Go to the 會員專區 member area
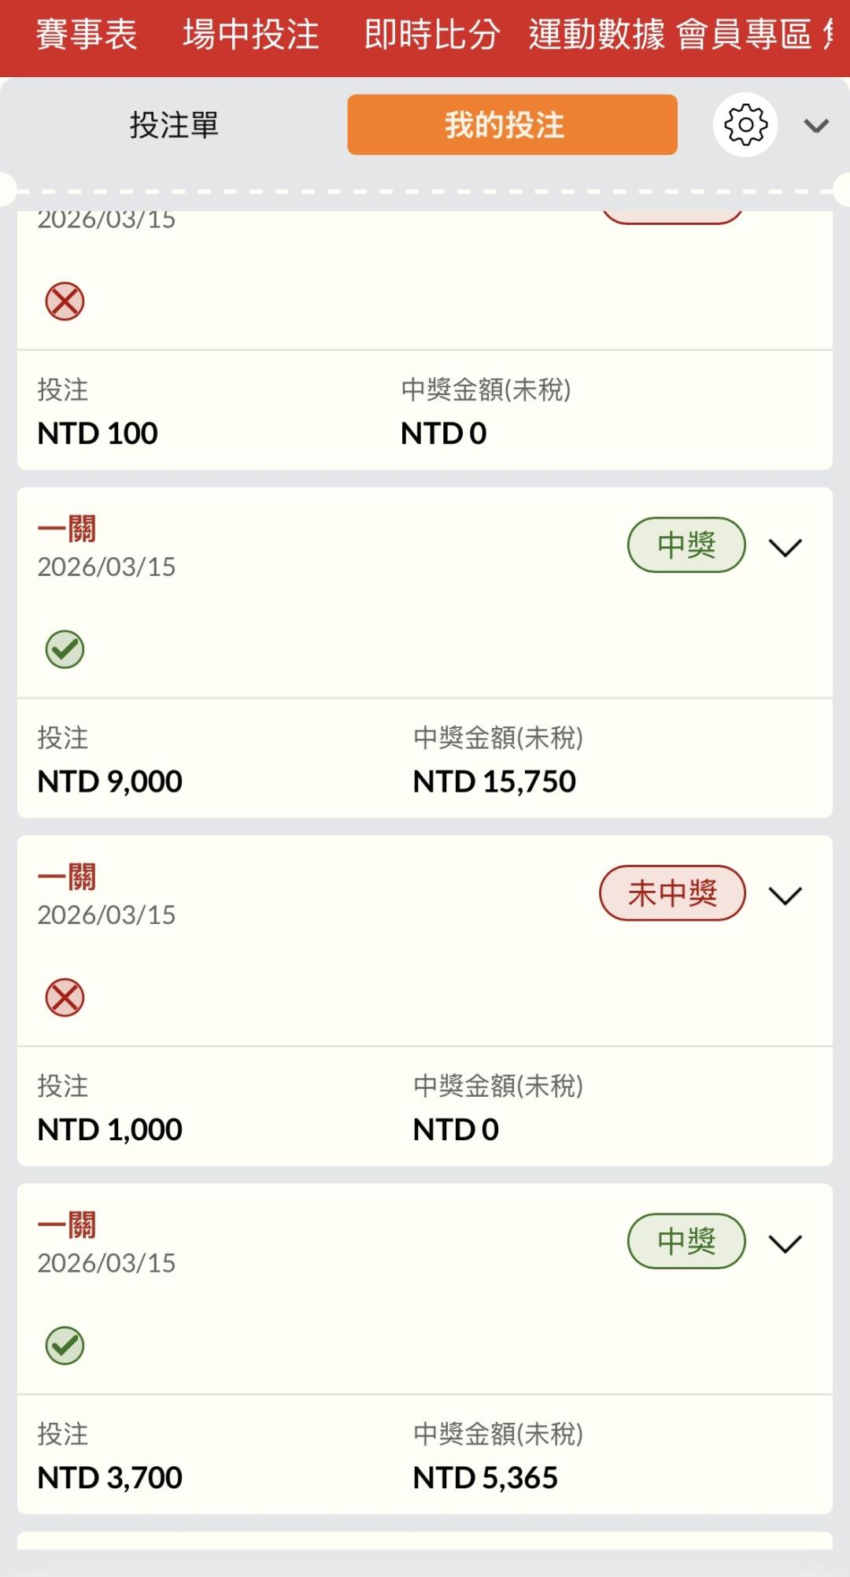850x1577 pixels. (744, 35)
